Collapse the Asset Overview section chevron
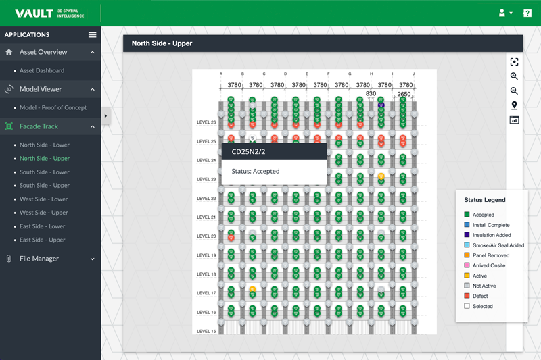This screenshot has width=541, height=360. coord(93,53)
